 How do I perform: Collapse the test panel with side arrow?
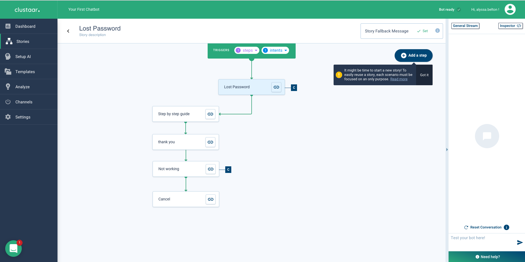[x=447, y=150]
